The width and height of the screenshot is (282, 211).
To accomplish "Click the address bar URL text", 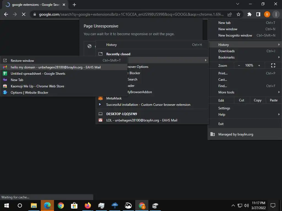I will click(x=131, y=14).
